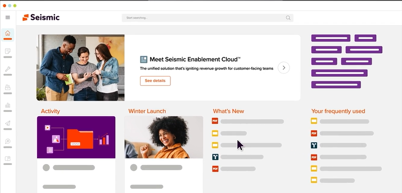Screen dimensions: 402x193
Task: Open the Activity section heading
Action: [50, 111]
